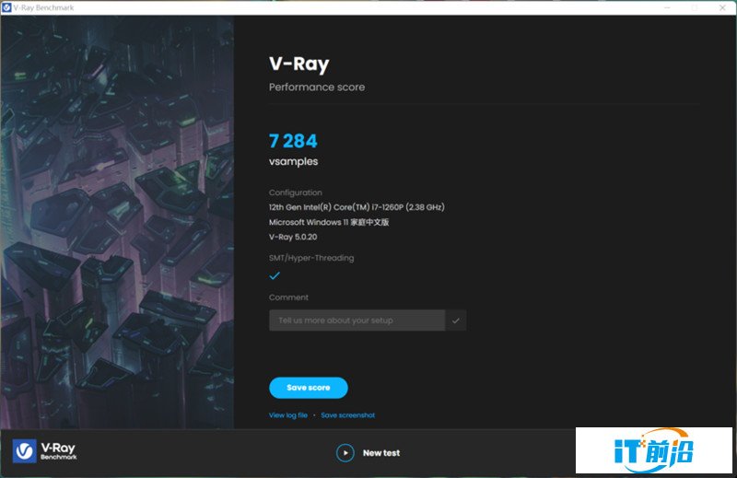The height and width of the screenshot is (478, 737).
Task: Click the Microsoft Windows 11 configuration line
Action: (329, 222)
